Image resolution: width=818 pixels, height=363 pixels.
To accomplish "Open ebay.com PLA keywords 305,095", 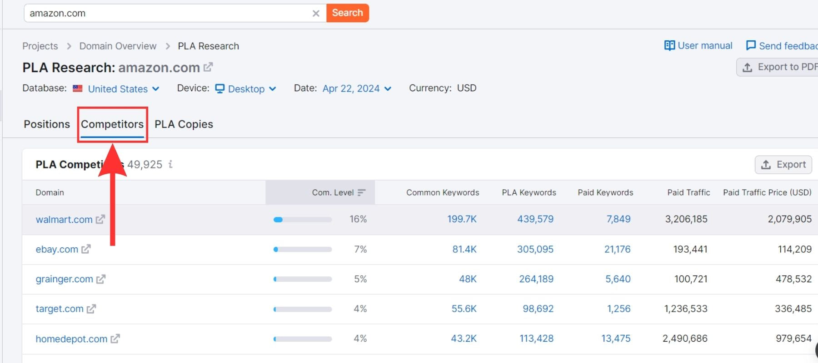I will [x=535, y=249].
